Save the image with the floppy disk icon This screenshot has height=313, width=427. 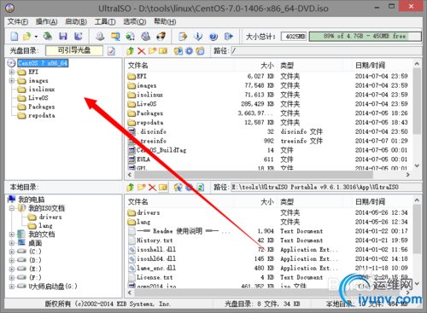[63, 36]
